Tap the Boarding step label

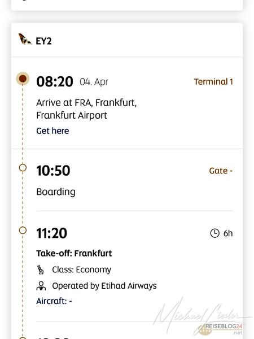(56, 192)
